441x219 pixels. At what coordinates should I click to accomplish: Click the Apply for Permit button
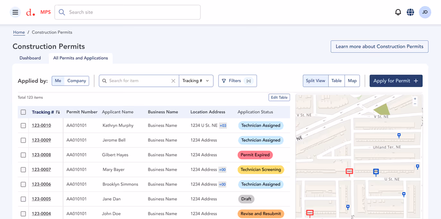tap(396, 81)
